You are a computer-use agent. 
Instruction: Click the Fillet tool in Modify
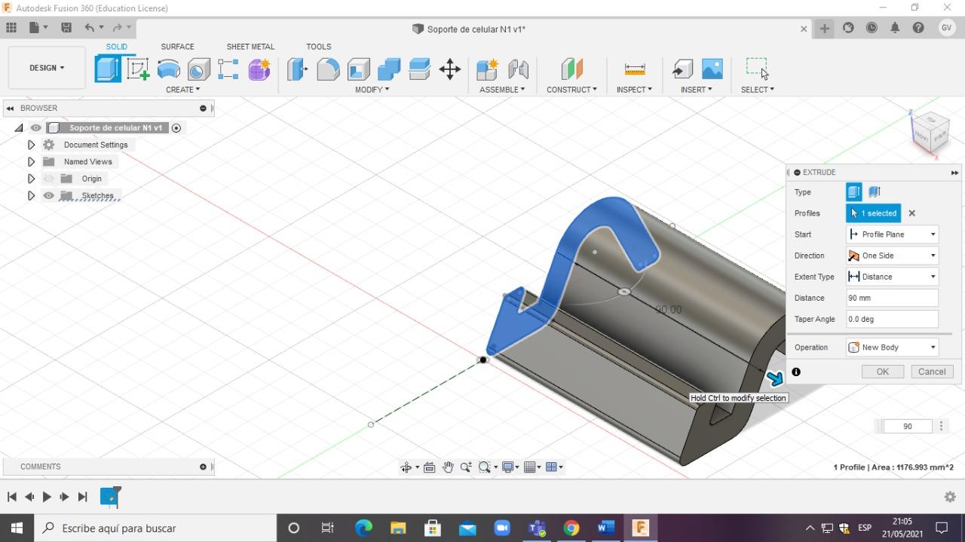[x=328, y=69]
